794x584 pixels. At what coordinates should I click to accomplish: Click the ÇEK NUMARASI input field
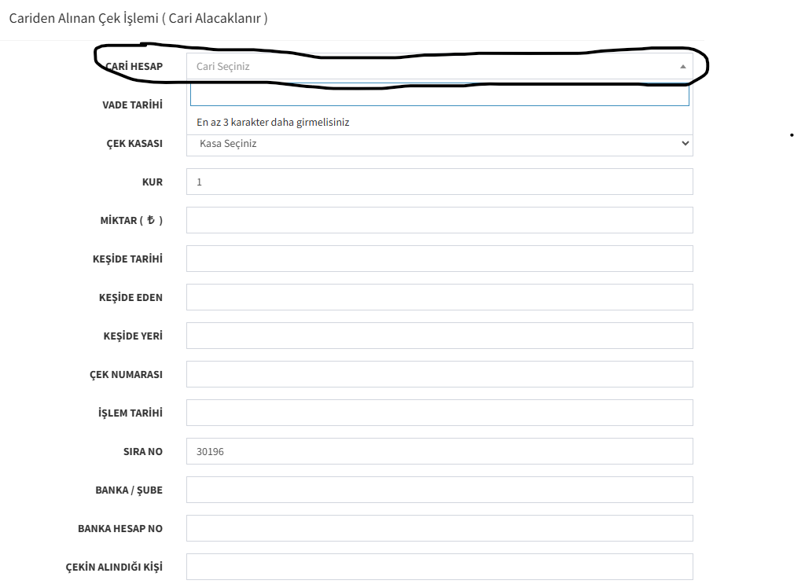pyautogui.click(x=439, y=374)
